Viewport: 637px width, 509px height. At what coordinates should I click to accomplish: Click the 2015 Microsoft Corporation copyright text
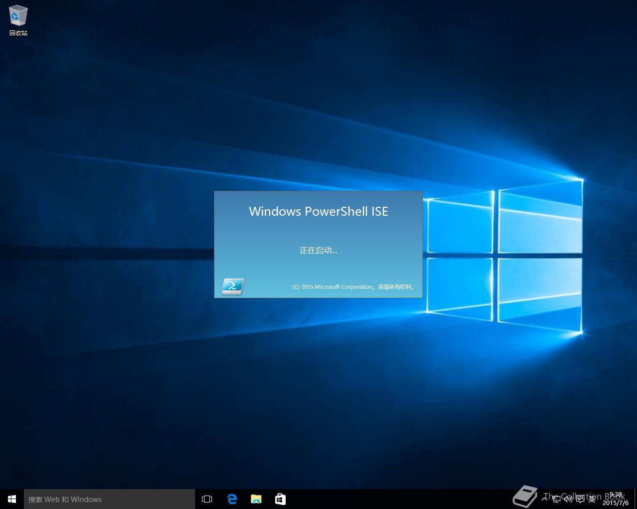pos(353,287)
